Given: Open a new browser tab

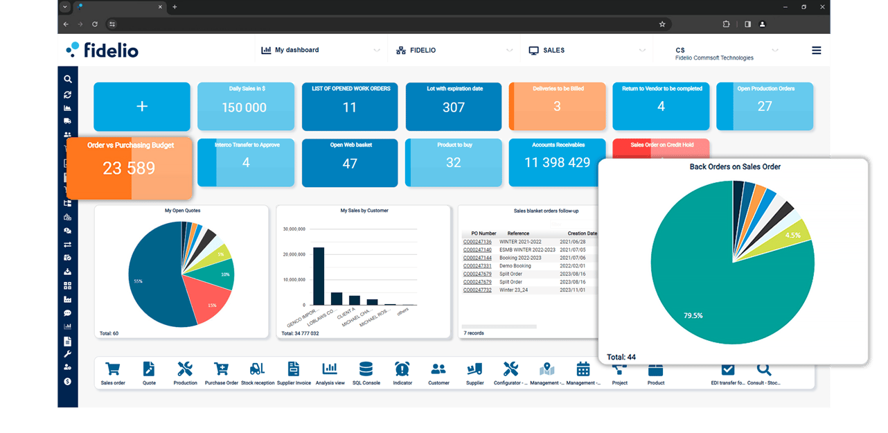Looking at the screenshot, I should [x=175, y=7].
